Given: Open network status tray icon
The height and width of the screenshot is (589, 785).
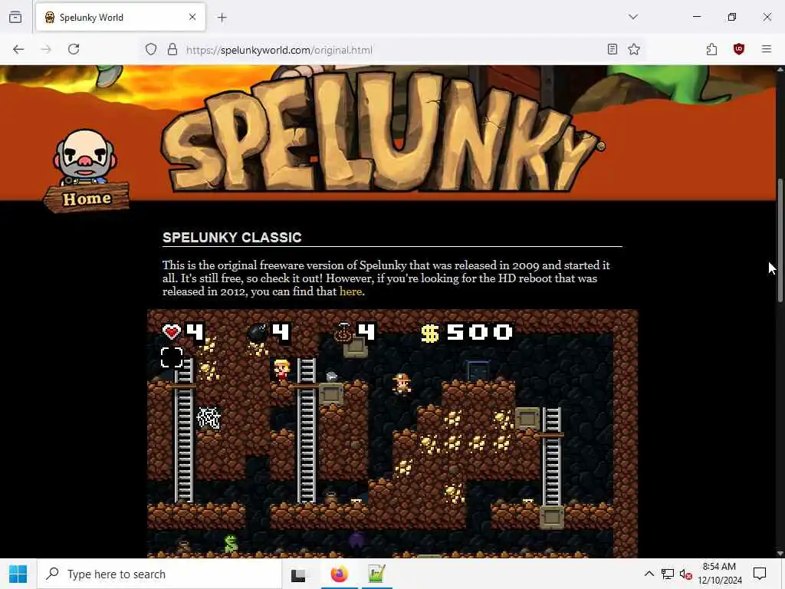Looking at the screenshot, I should [667, 574].
